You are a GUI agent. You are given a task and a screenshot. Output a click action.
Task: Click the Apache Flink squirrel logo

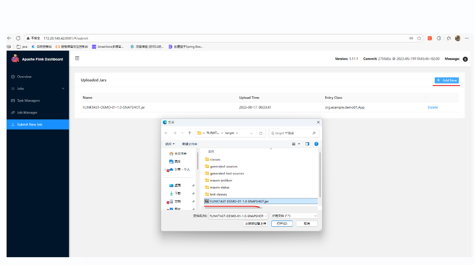pos(15,58)
